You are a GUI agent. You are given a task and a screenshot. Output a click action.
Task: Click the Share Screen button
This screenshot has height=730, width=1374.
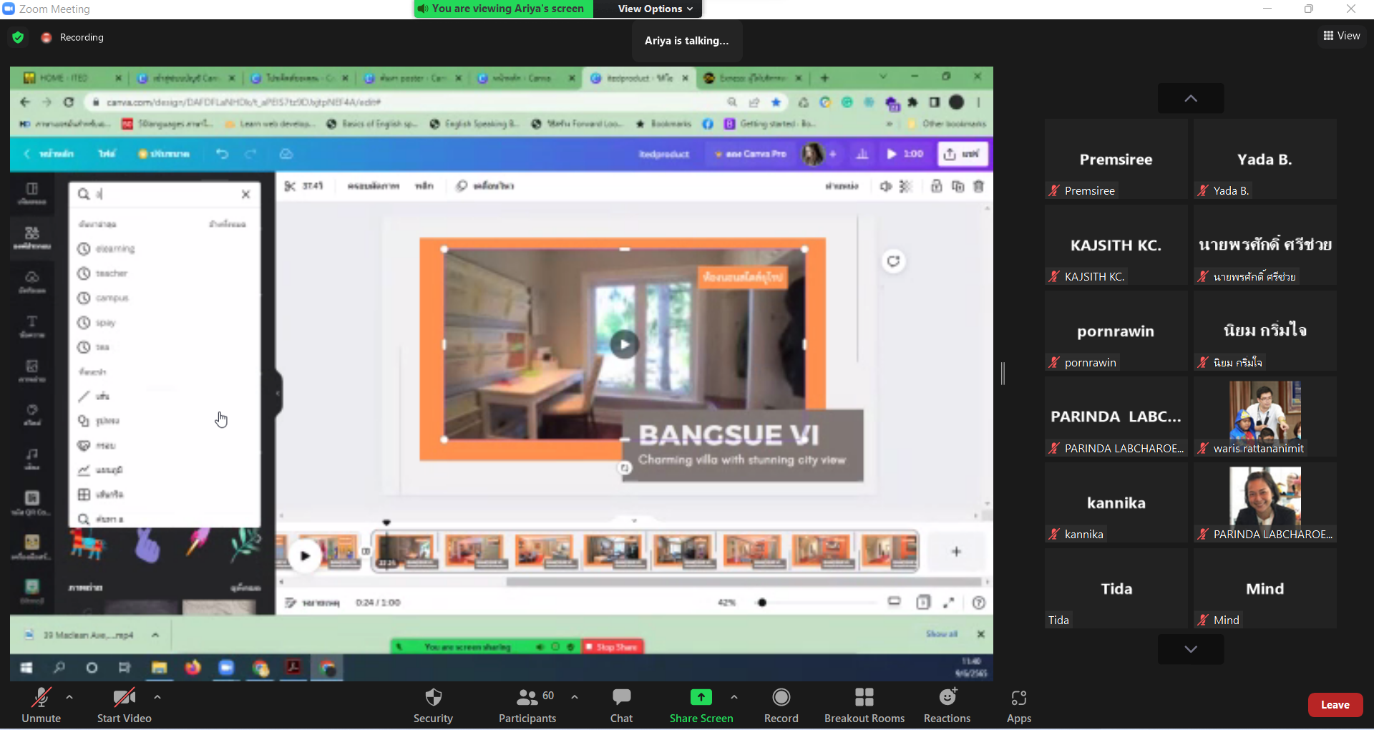click(x=701, y=705)
